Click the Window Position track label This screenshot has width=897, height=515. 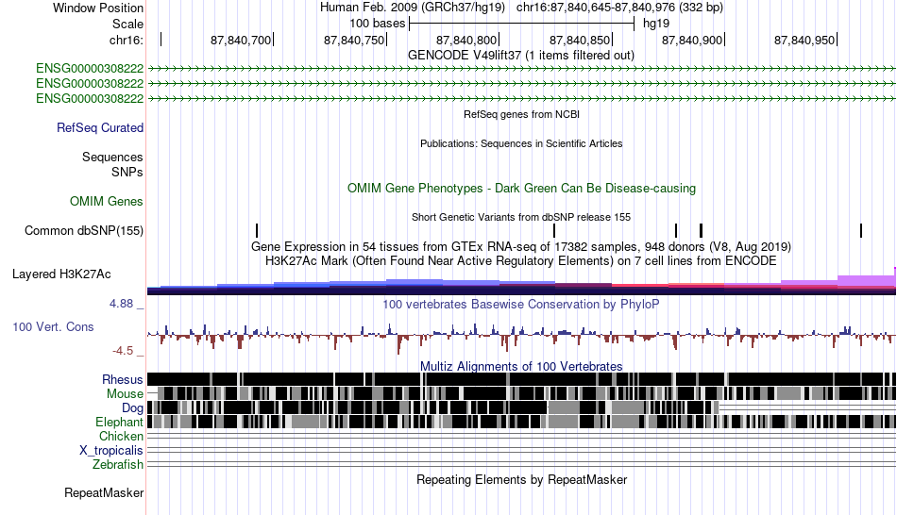coord(98,8)
